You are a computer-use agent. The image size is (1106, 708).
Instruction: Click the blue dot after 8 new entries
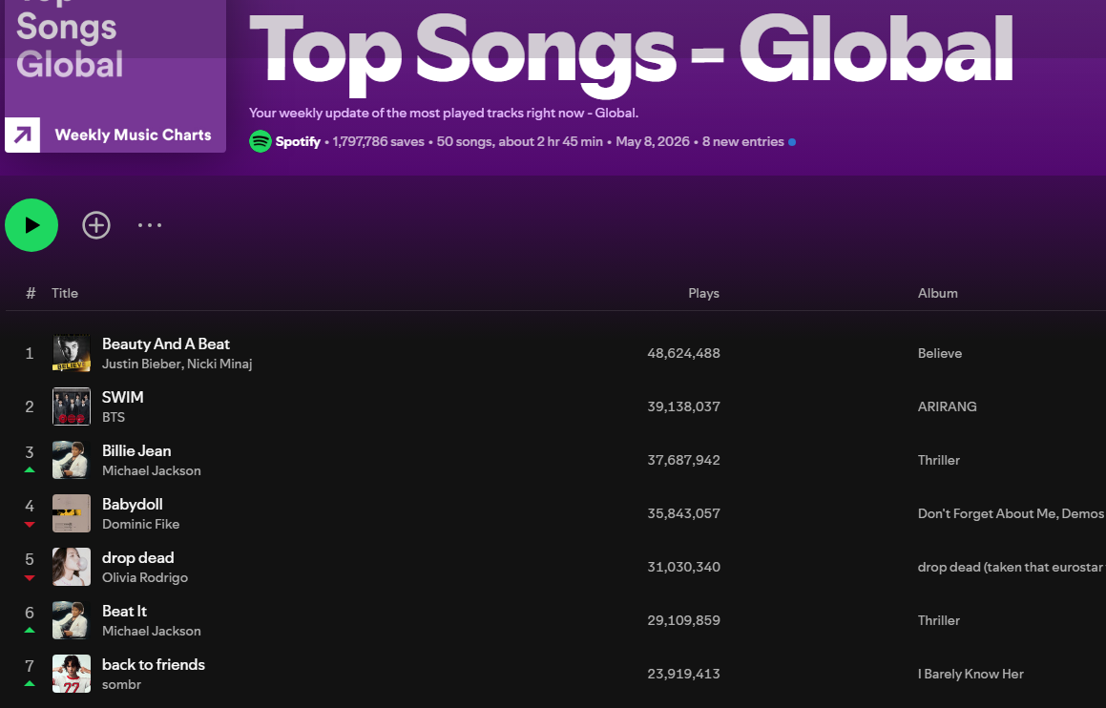[792, 142]
